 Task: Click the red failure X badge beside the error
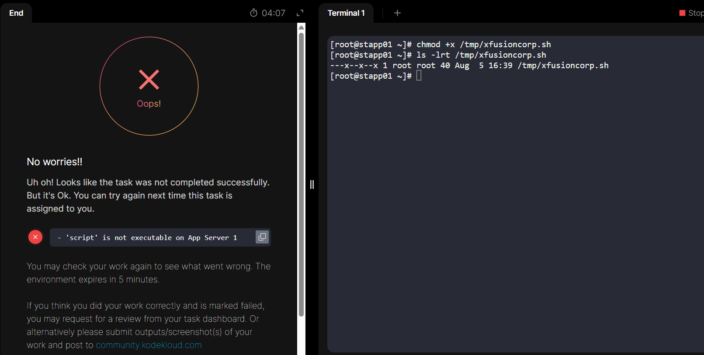[35, 237]
